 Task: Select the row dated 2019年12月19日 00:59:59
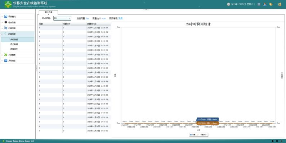click(75, 37)
